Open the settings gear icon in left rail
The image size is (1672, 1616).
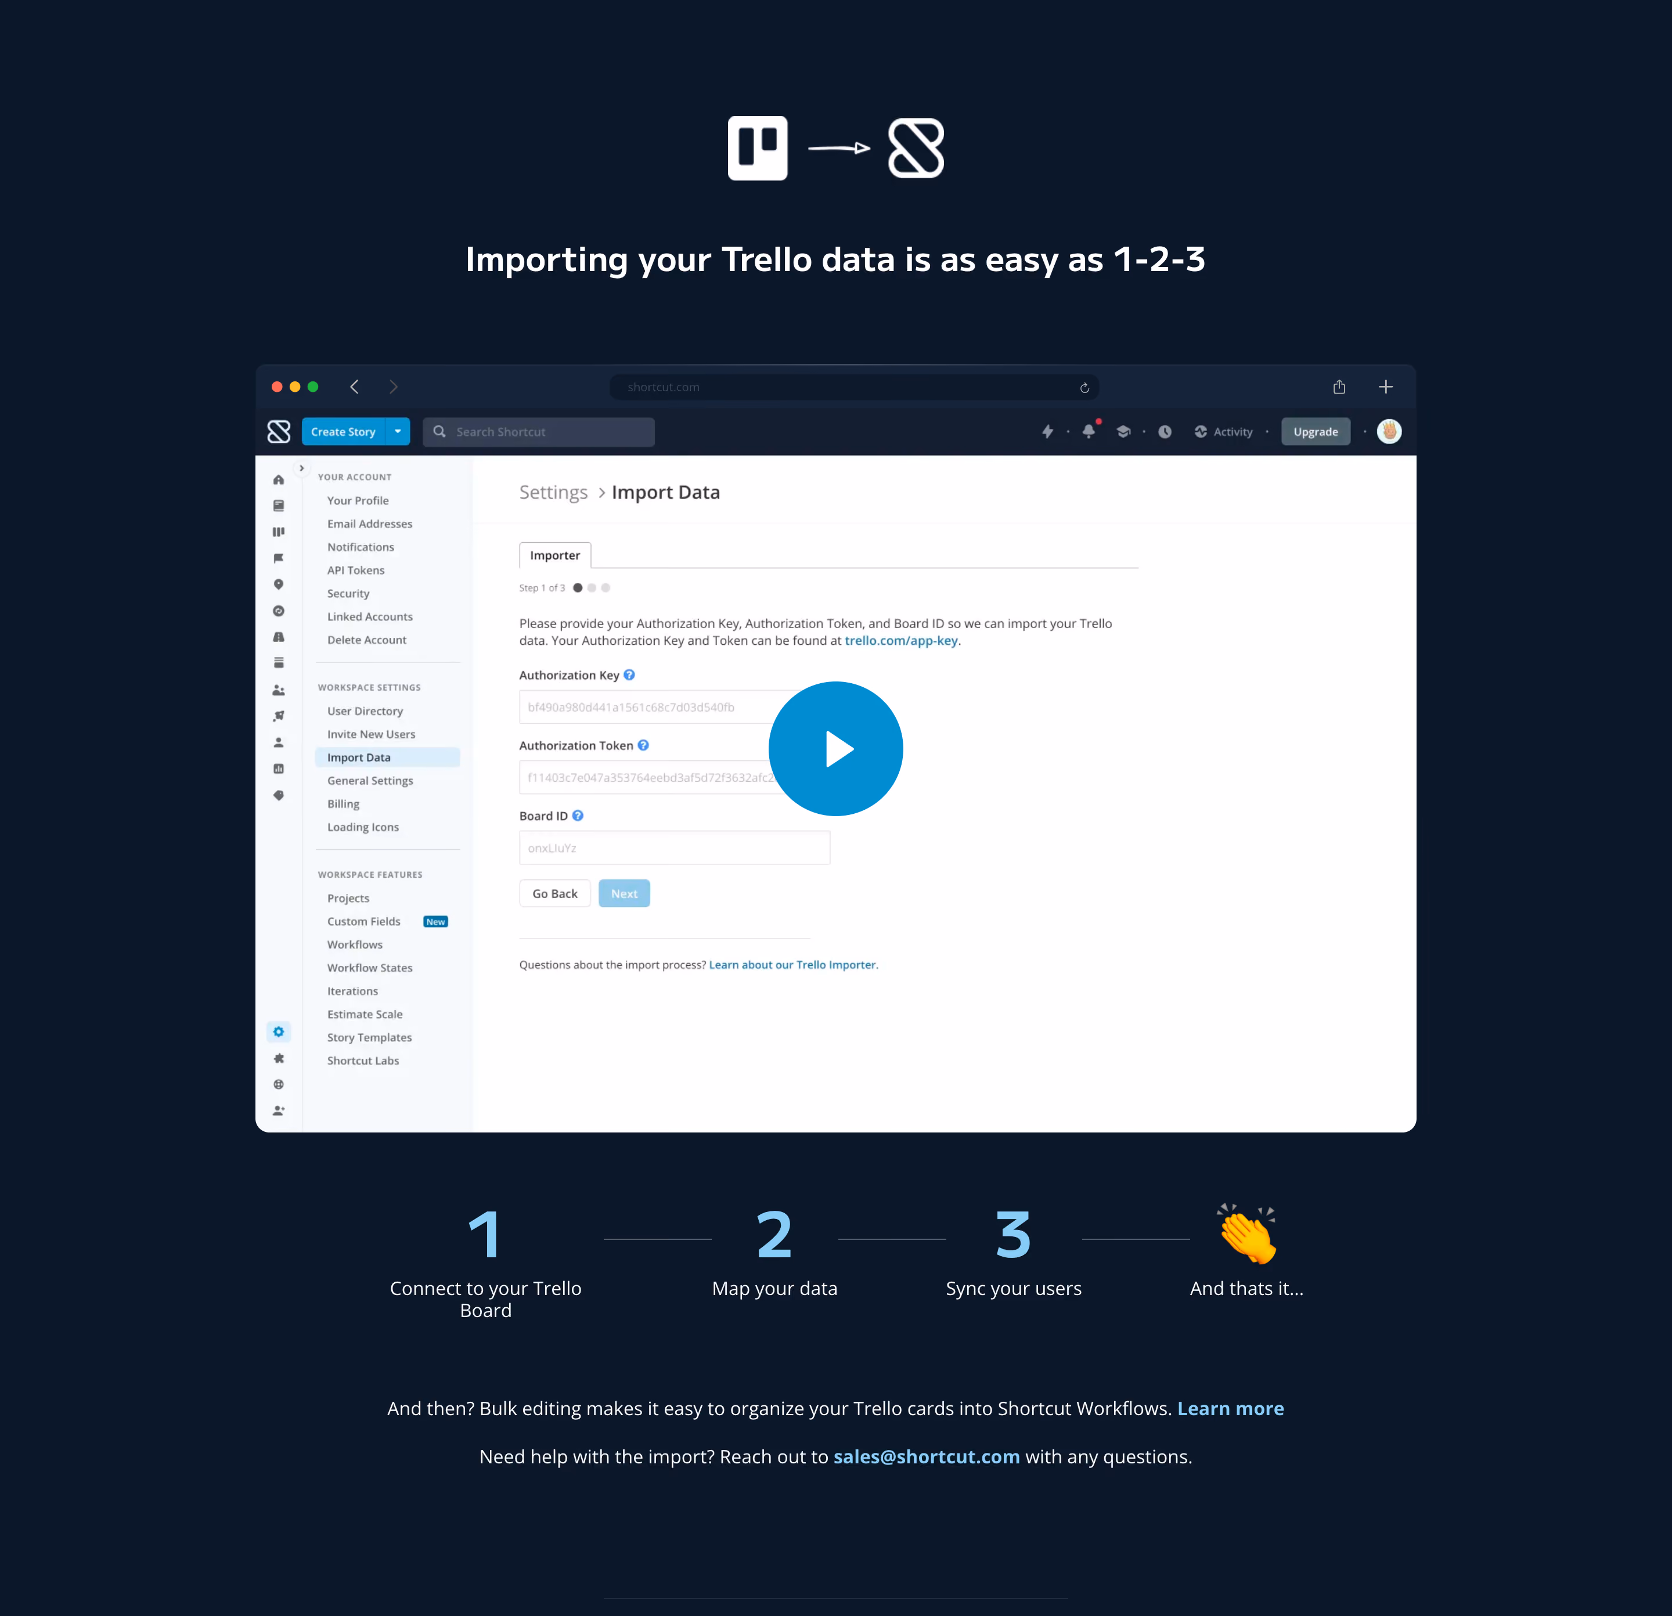[x=278, y=1032]
